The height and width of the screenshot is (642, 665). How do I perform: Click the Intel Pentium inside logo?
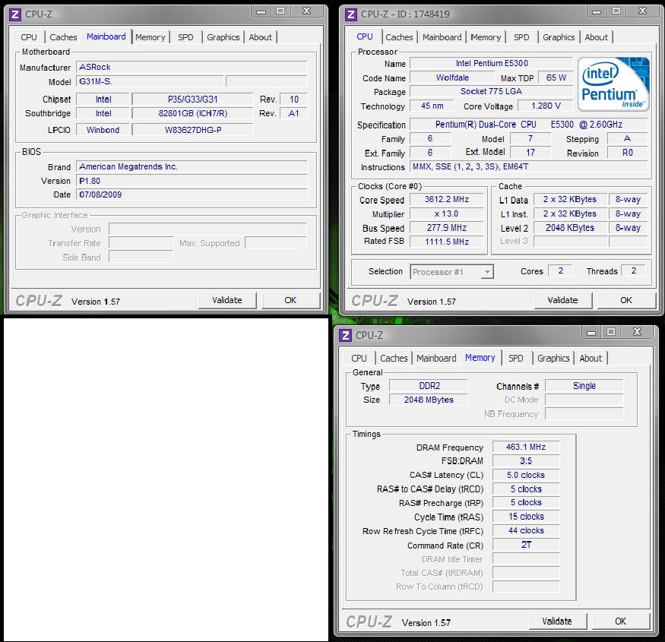click(613, 84)
